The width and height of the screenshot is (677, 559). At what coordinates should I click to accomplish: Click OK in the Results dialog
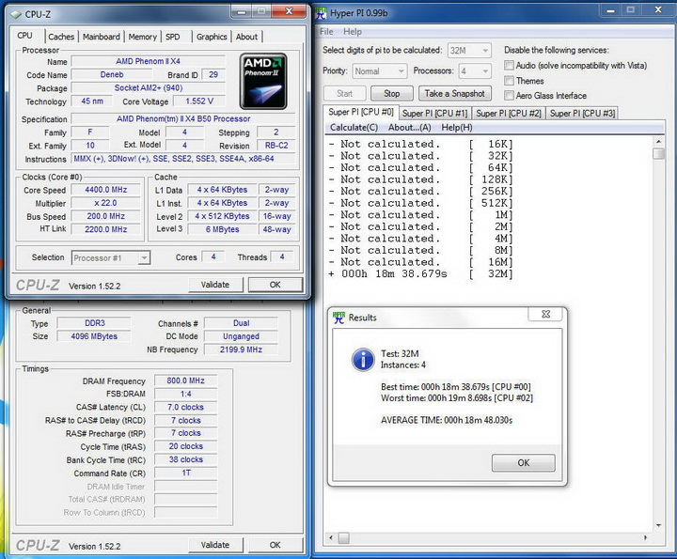point(524,463)
